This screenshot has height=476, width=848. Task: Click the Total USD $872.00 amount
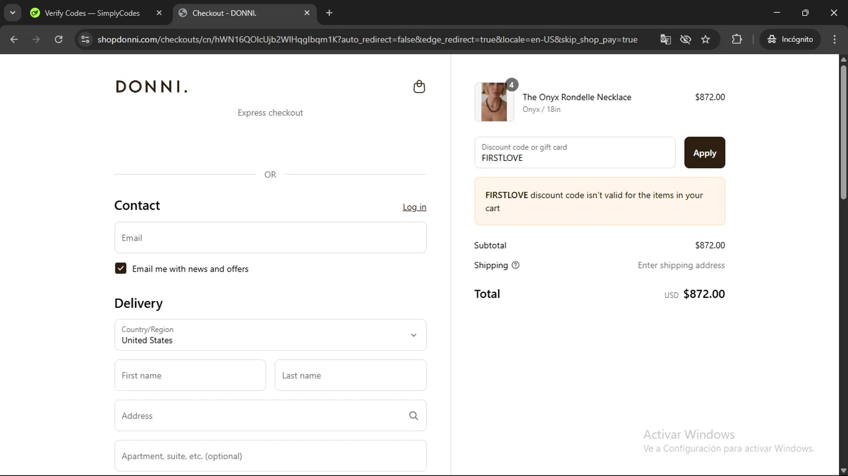pyautogui.click(x=695, y=294)
